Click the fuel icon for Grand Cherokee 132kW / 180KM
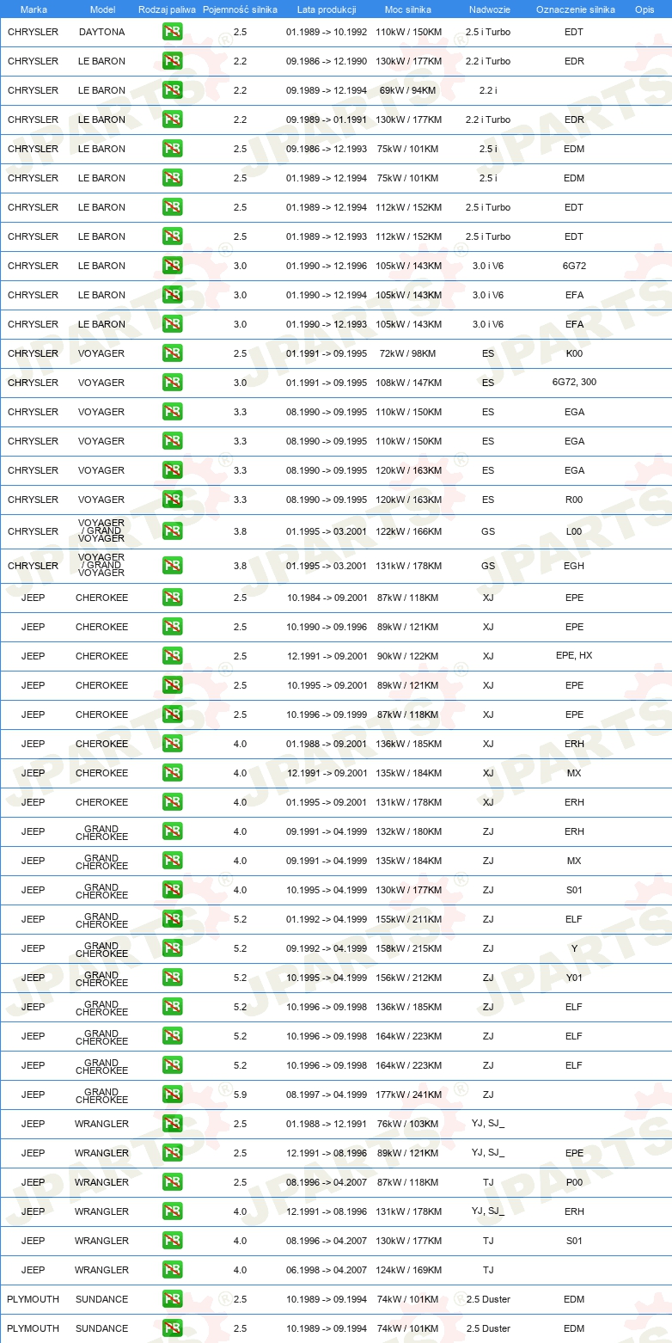This screenshot has width=672, height=1343. [x=172, y=832]
